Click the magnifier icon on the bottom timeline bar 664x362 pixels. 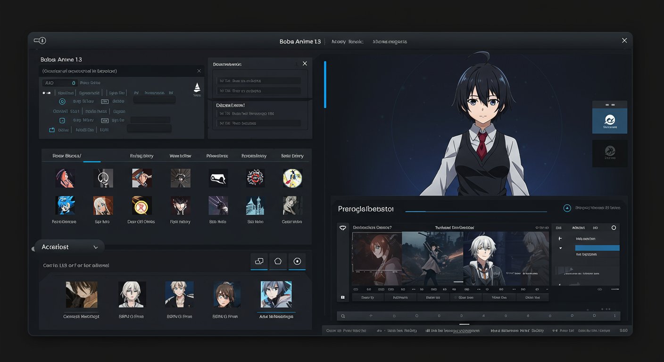click(x=343, y=315)
